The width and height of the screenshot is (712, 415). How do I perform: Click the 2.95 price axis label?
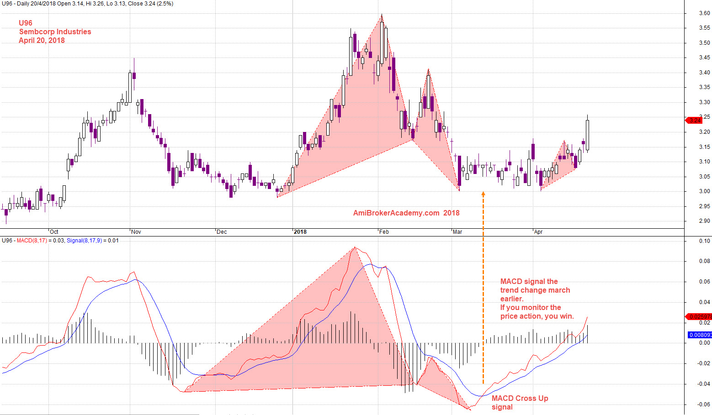704,206
